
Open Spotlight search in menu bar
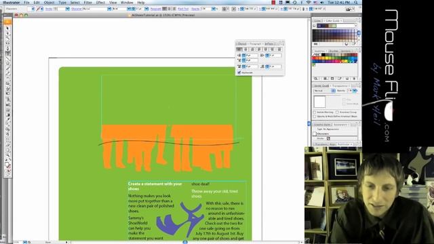coord(355,3)
